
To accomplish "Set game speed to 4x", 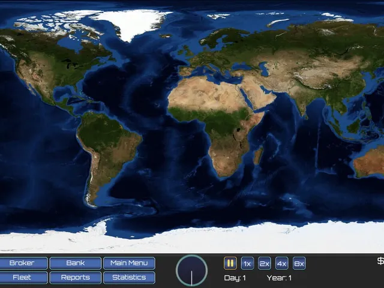I will coord(282,263).
